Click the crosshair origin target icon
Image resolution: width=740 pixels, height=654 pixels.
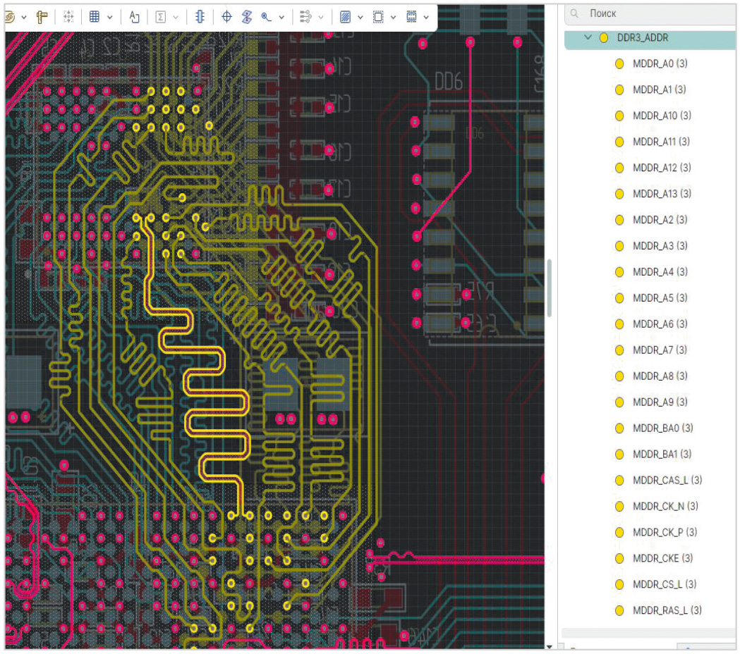pos(226,17)
